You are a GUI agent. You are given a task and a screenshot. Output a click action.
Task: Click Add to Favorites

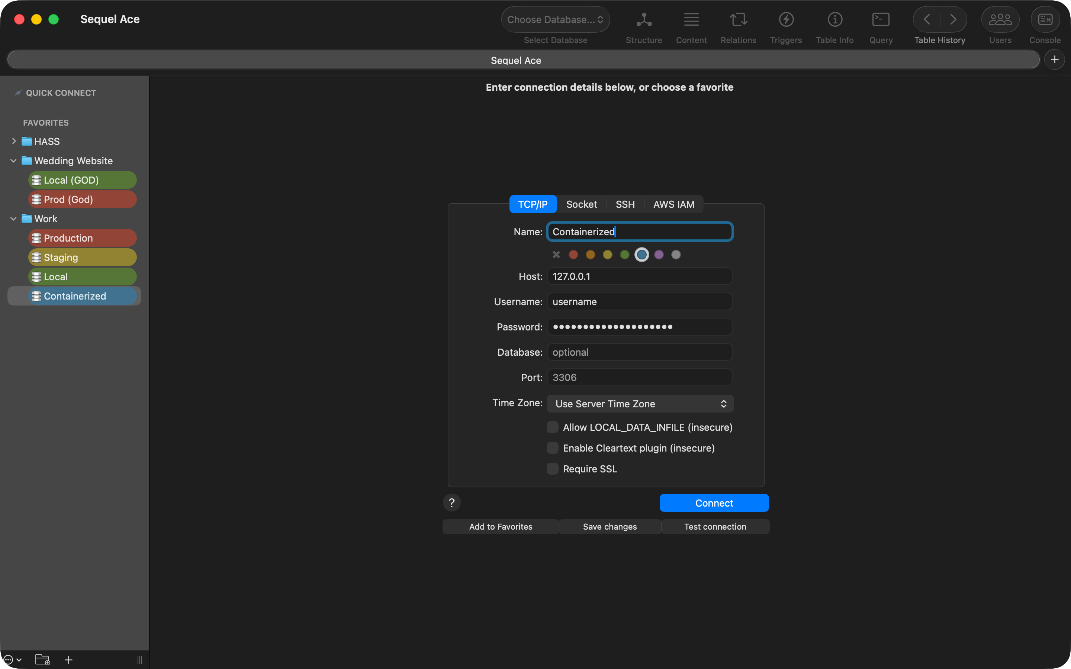[501, 527]
